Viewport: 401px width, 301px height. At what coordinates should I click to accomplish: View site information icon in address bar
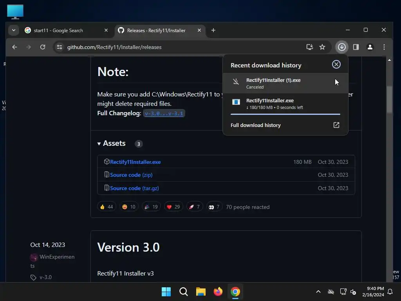click(60, 47)
